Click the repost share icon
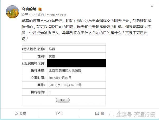This screenshot has height=120, width=159. point(58,114)
